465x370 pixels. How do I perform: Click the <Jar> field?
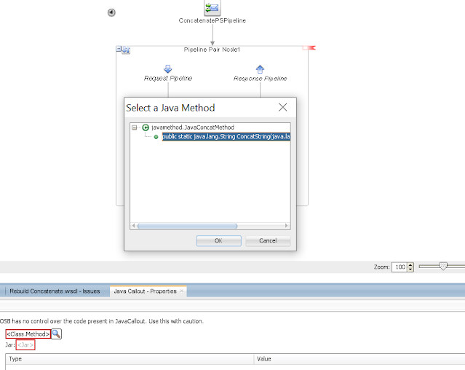[x=25, y=345]
